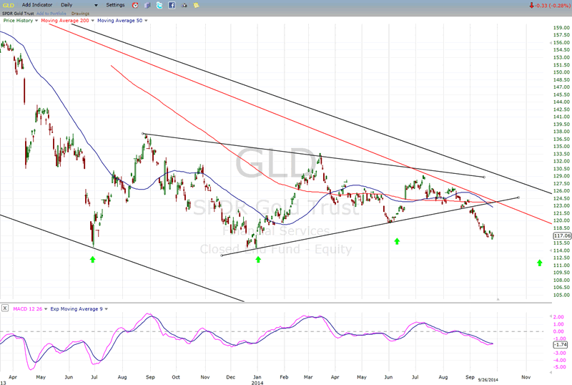572x385 pixels.
Task: Expand Exp Moving Average 9 dropdown
Action: (x=107, y=309)
